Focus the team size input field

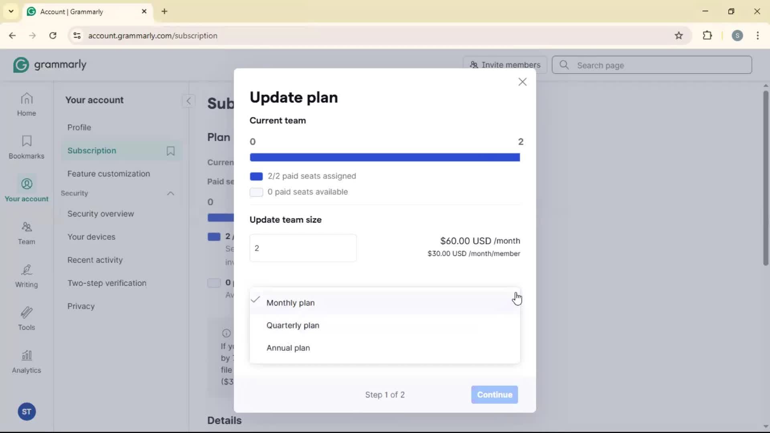(x=303, y=248)
